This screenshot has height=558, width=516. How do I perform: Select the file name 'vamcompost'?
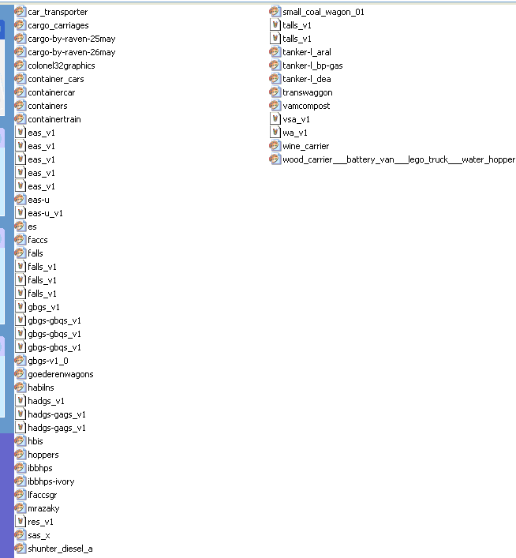306,106
